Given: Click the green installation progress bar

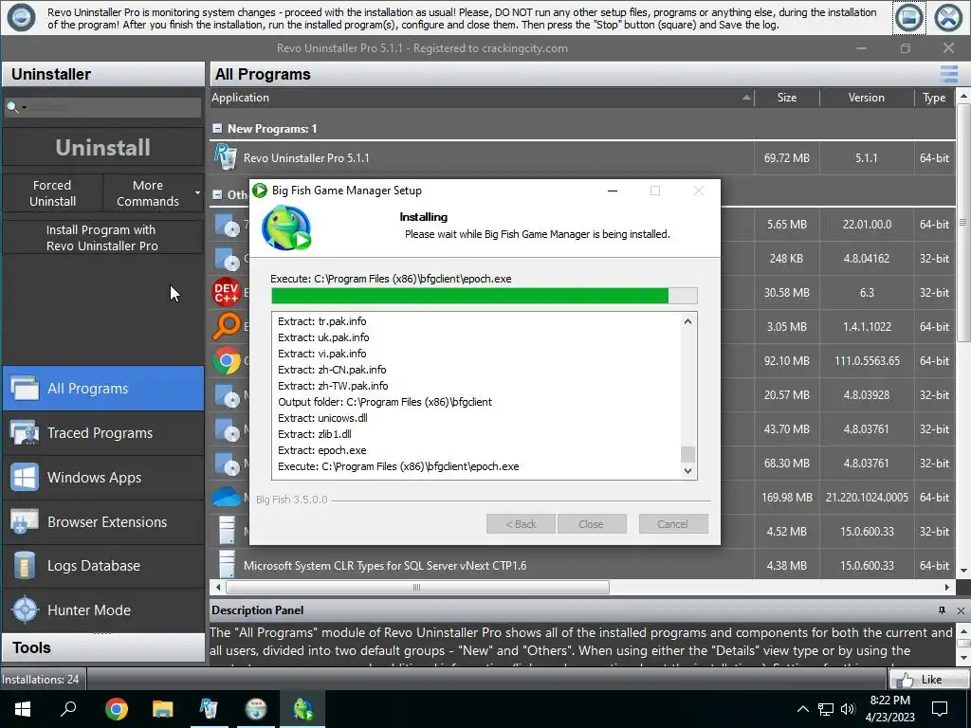Looking at the screenshot, I should tap(485, 296).
